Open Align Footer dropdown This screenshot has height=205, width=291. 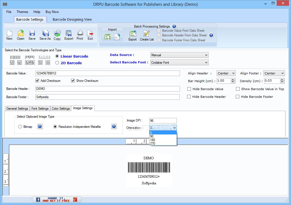(x=274, y=73)
